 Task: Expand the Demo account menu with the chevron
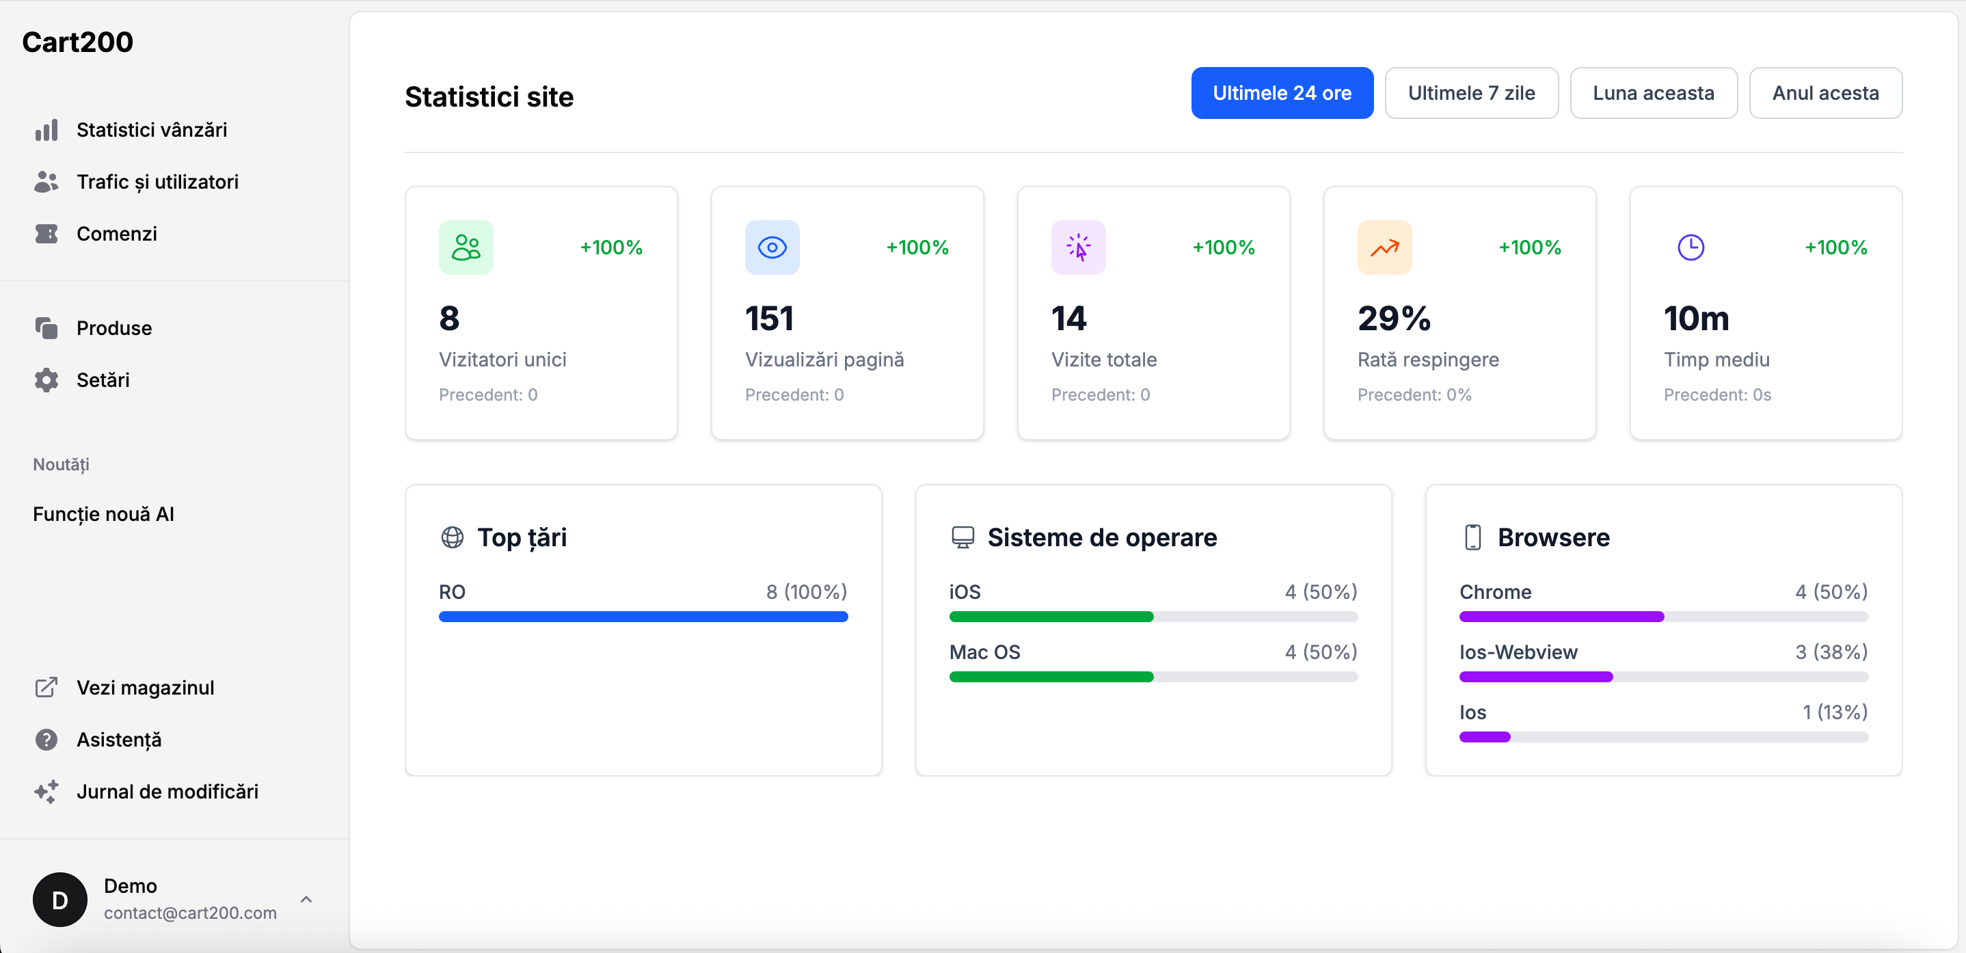click(306, 899)
